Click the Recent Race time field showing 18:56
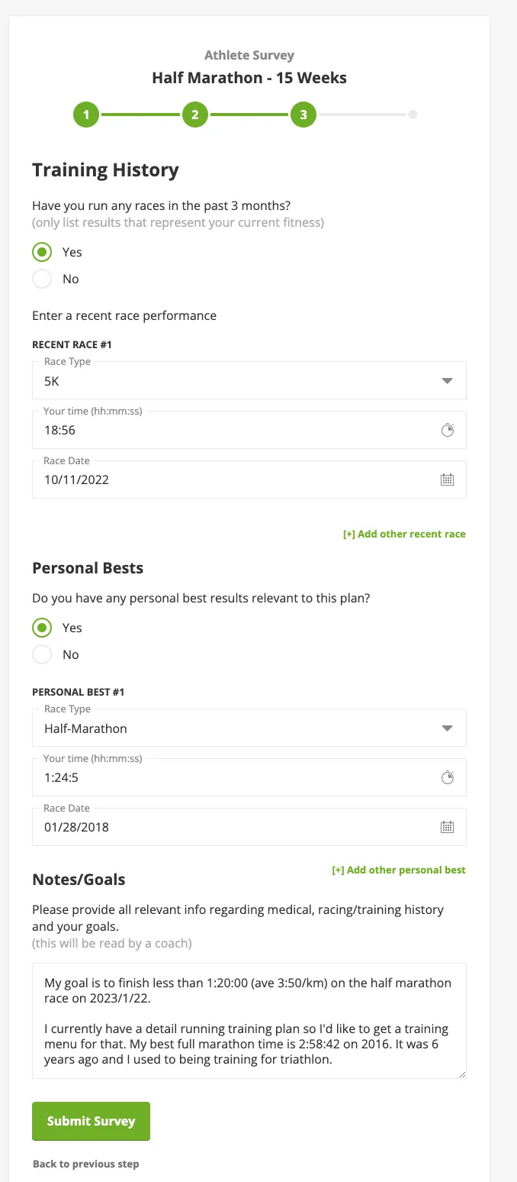The height and width of the screenshot is (1182, 517). 229,431
